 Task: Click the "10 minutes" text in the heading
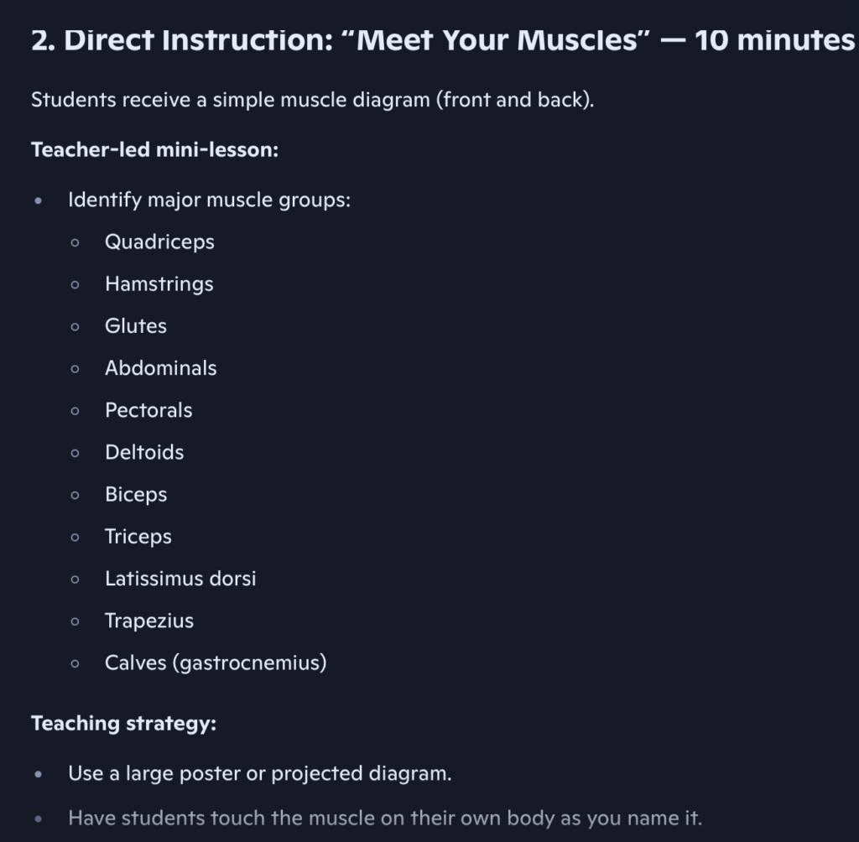coord(773,40)
